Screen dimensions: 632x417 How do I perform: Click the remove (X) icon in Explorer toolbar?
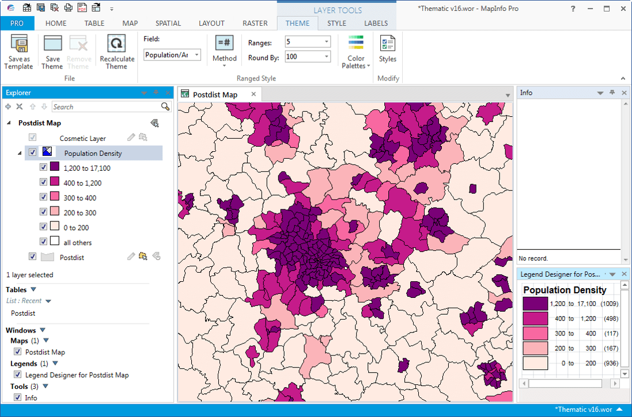pos(20,106)
